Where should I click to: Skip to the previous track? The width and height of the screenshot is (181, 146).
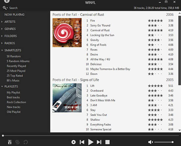[x=82, y=142]
